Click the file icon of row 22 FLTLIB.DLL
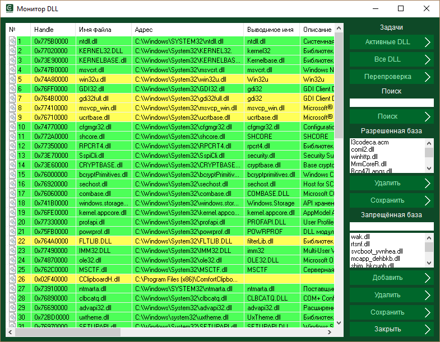Screen dimensions: 440x342 (12, 241)
